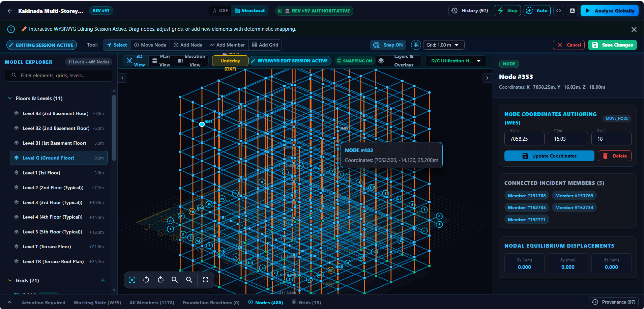Click the back arrow beside the project name
644x309 pixels.
point(10,11)
